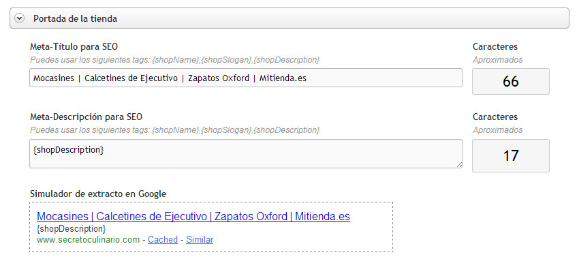This screenshot has height=274, width=579.
Task: Click the Meta-Descripción para SEO label
Action: (x=86, y=117)
